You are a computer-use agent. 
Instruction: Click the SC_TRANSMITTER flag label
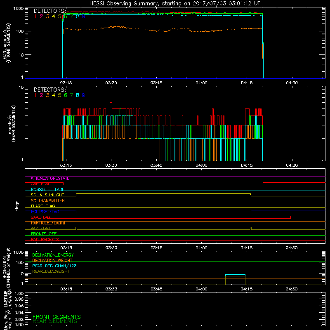(x=48, y=200)
